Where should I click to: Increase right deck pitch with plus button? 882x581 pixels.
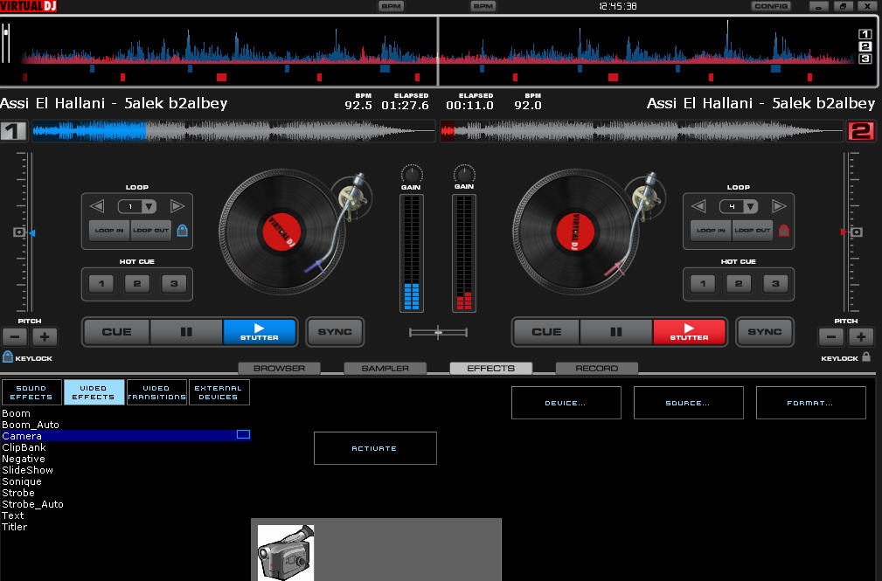pos(861,337)
